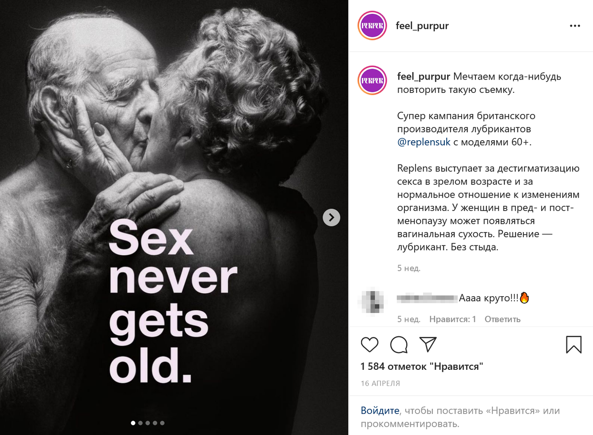This screenshot has width=593, height=435.
Task: View likes on comment Нравится: 1
Action: (x=453, y=319)
